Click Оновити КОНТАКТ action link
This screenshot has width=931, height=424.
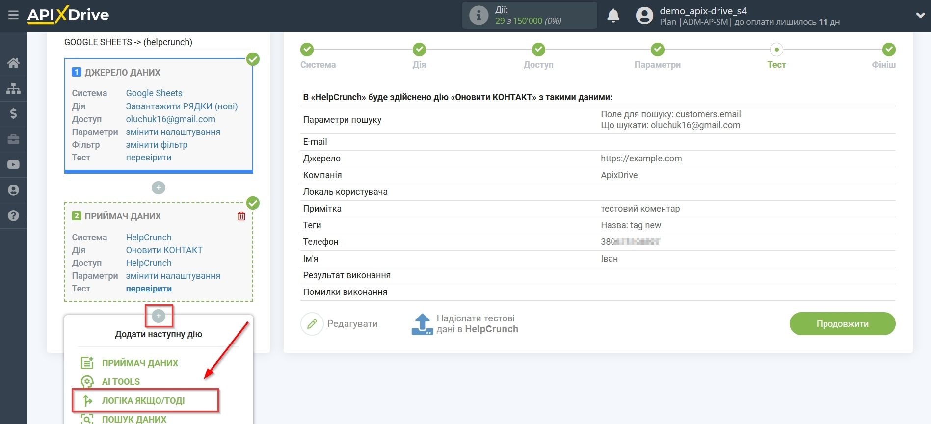(164, 250)
